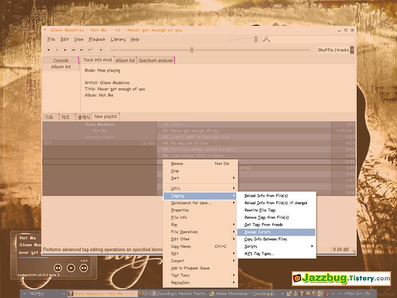Choose Remove in the context menu
Screen dimensions: 397x298
(200, 164)
